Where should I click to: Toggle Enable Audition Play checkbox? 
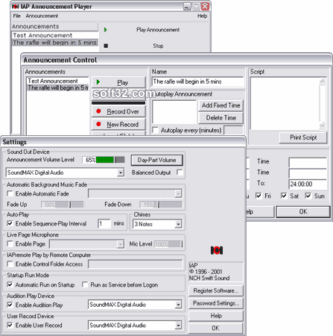tap(10, 305)
